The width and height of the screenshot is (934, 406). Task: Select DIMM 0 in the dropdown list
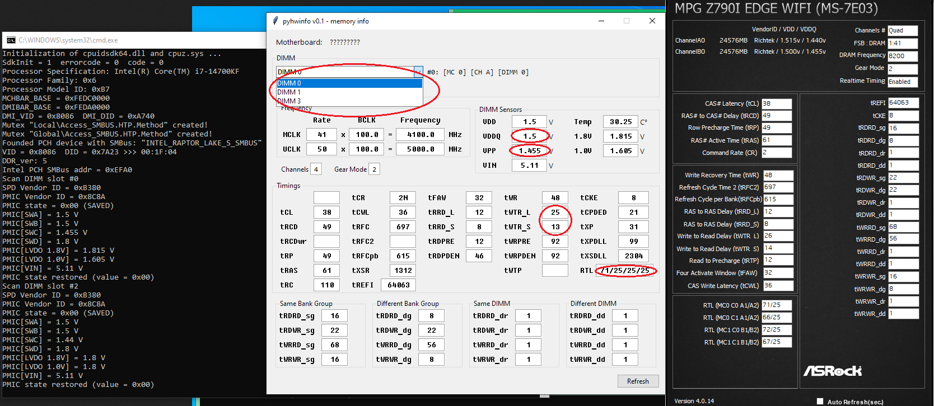pos(349,83)
